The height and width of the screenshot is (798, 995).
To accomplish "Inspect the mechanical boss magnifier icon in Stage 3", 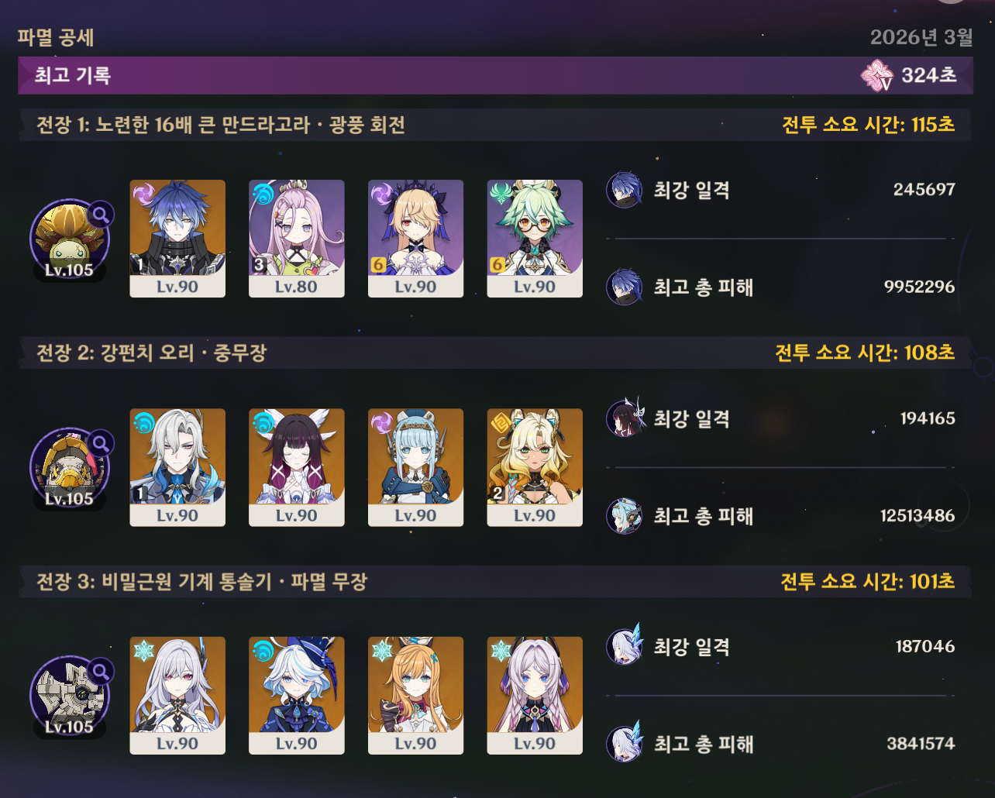I will click(101, 672).
